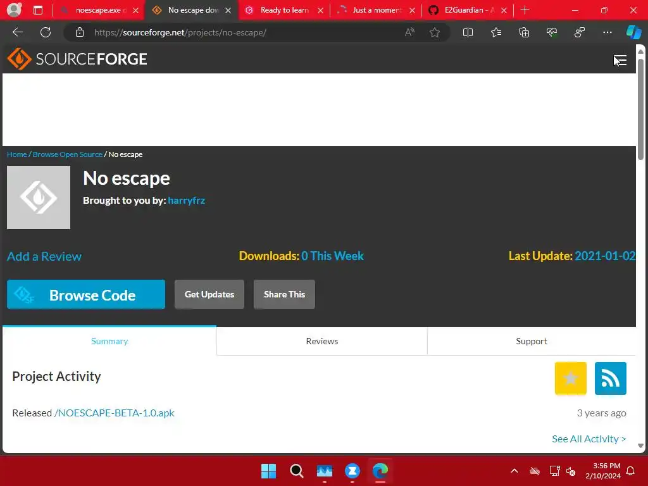Open a new tab
Screen dimensions: 648x486
tap(525, 10)
